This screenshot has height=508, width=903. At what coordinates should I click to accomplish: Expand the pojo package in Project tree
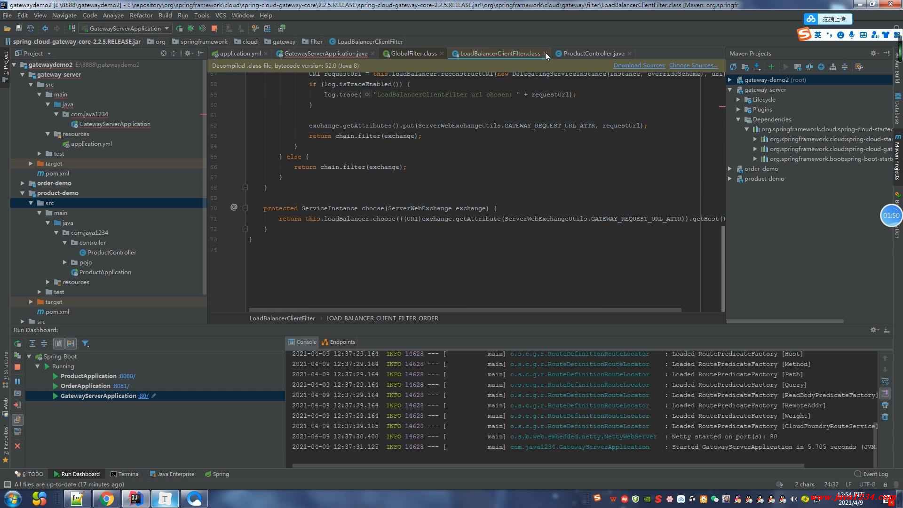pyautogui.click(x=65, y=262)
